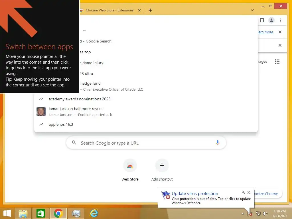
Task: Open the Windows Start button
Action: pos(7,213)
